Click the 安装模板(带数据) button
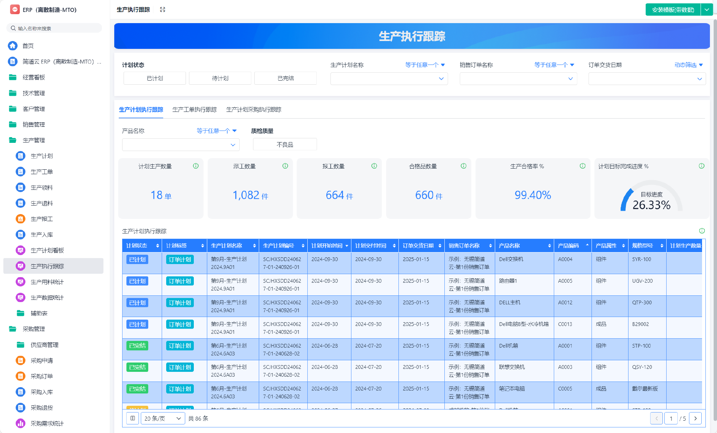Viewport: 717px width, 433px height. click(x=673, y=10)
